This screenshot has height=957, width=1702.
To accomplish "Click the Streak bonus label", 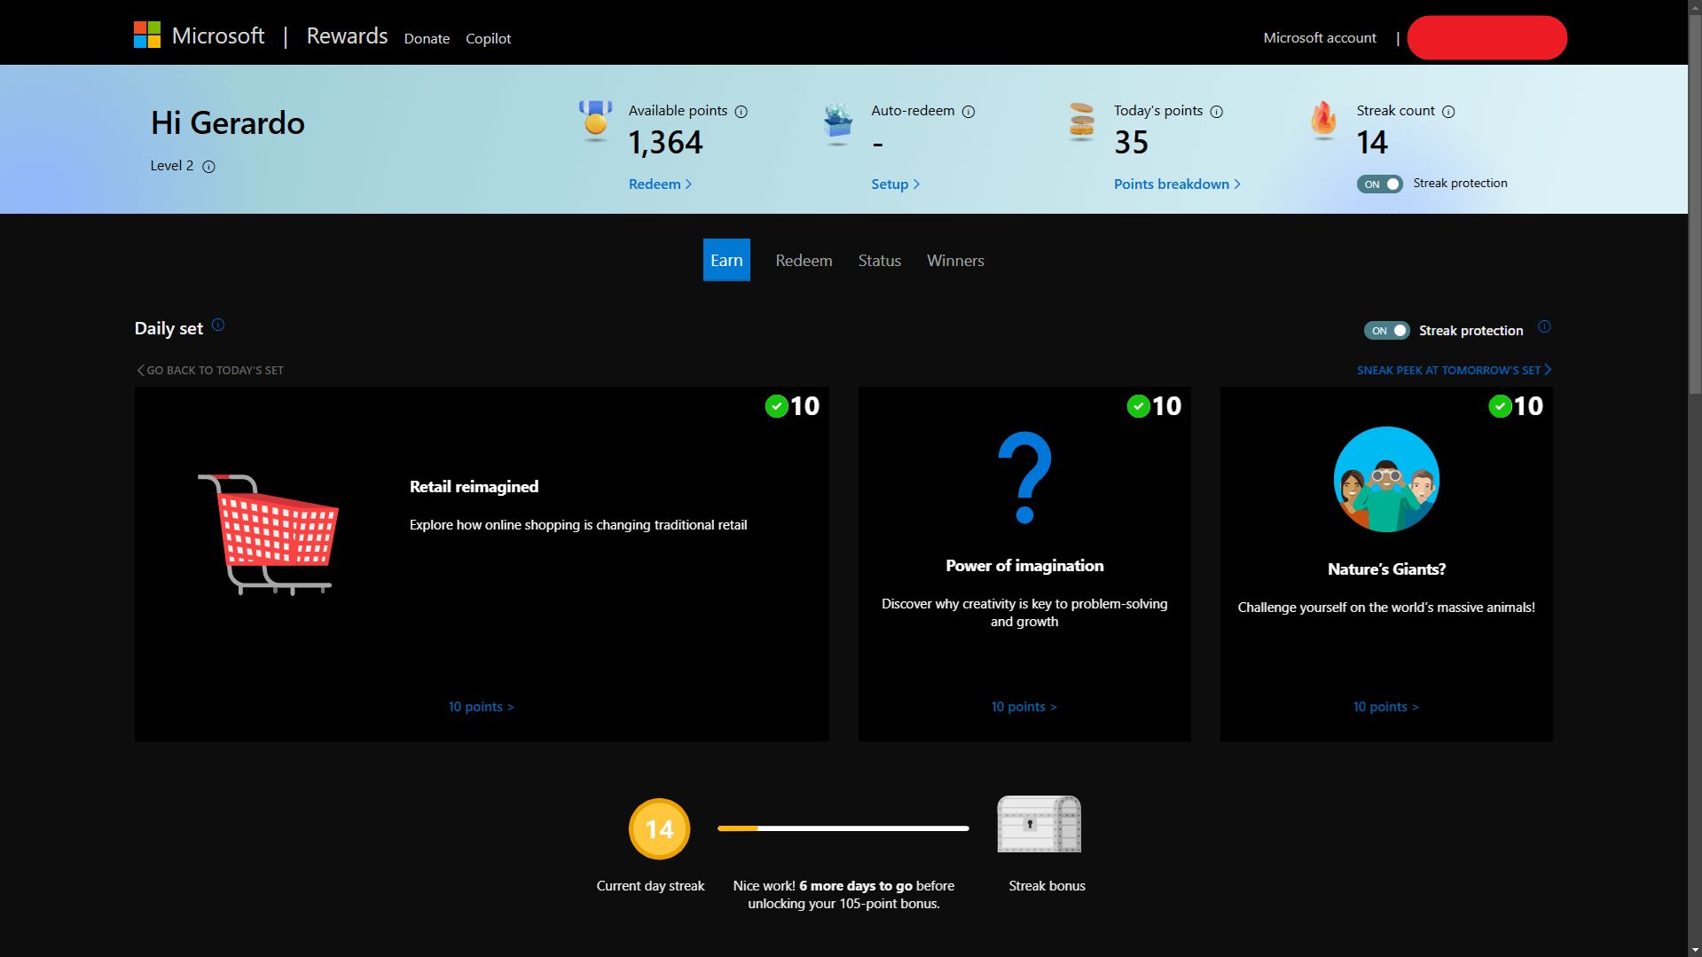I will pos(1047,886).
